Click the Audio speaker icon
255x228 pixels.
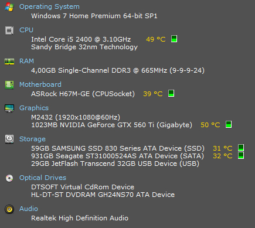pos(9,209)
